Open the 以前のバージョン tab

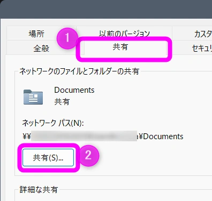pos(124,34)
